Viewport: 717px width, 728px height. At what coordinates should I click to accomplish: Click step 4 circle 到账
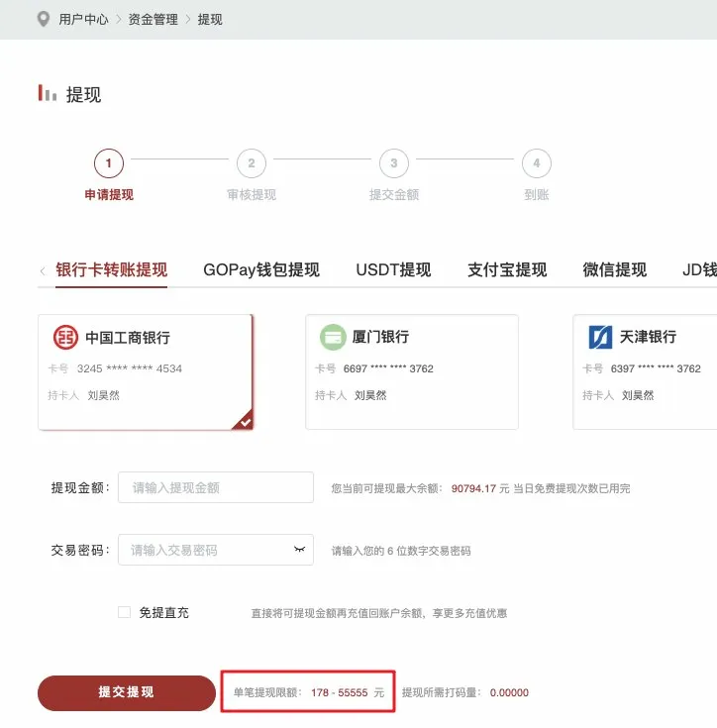click(x=536, y=163)
